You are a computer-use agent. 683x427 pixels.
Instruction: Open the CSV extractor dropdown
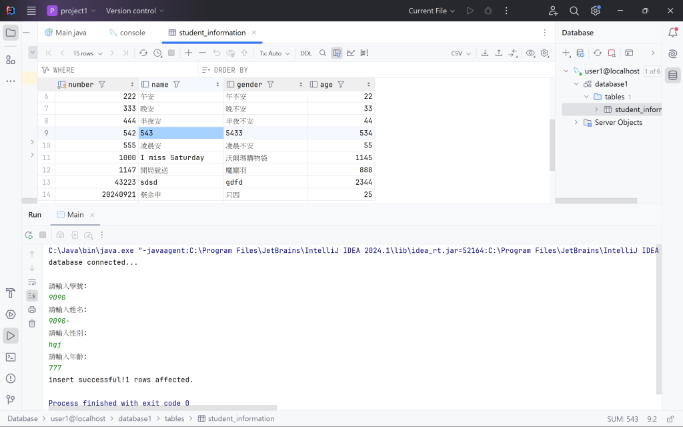(x=461, y=53)
